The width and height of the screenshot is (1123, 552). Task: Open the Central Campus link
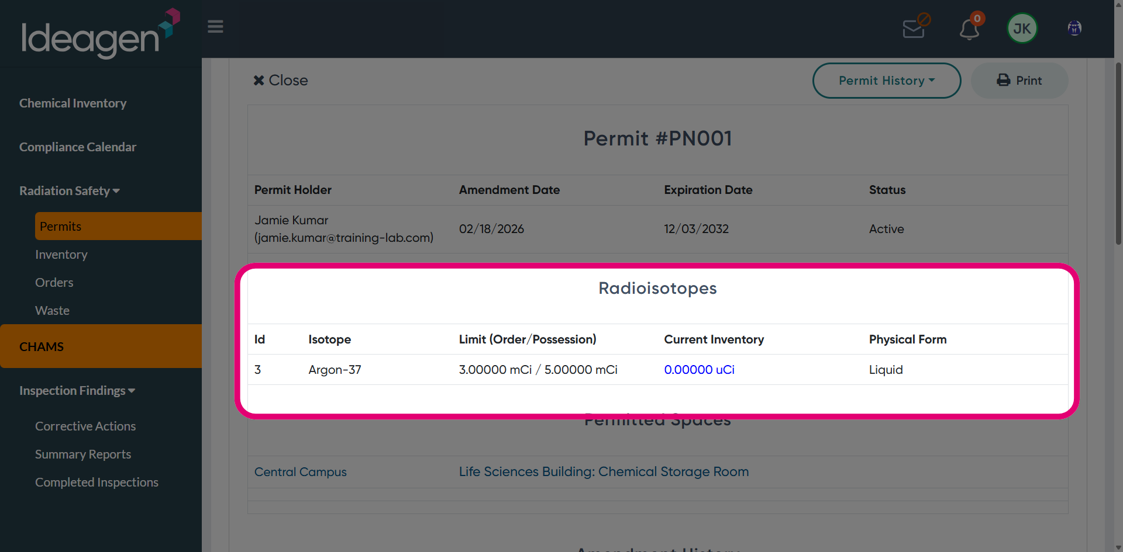click(301, 472)
